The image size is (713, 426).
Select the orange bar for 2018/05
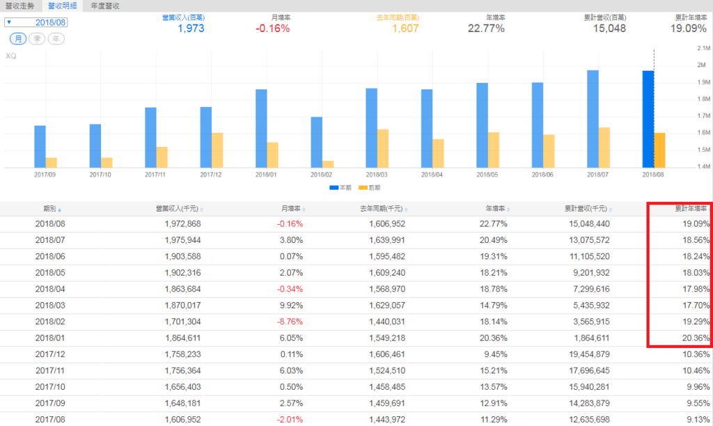click(494, 150)
